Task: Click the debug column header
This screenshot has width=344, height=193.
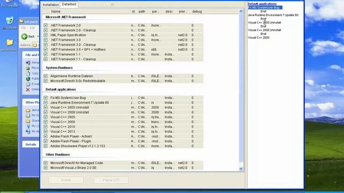Action: [x=197, y=11]
